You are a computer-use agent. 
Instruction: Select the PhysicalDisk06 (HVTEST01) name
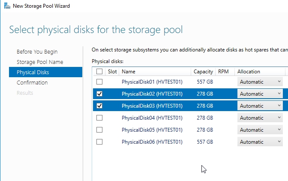(152, 142)
